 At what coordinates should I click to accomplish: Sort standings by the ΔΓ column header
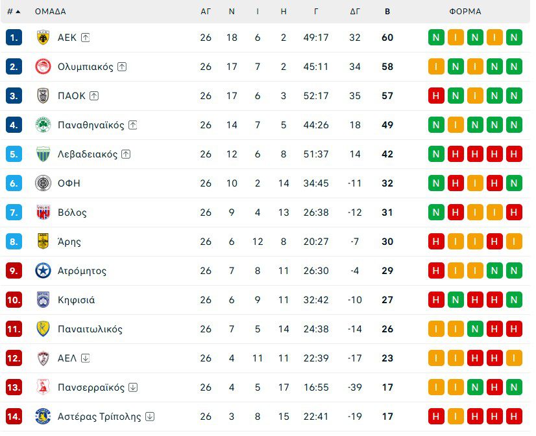click(355, 12)
